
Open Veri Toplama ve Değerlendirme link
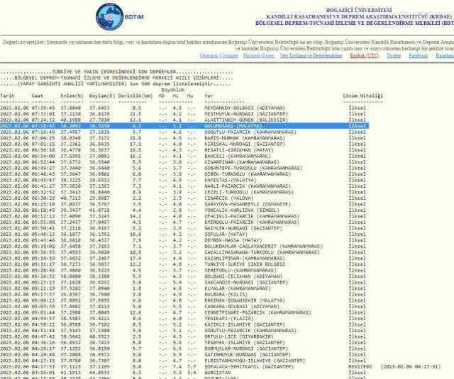pos(311,55)
